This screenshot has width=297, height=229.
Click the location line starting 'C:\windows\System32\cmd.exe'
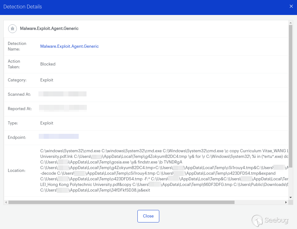coord(164,151)
